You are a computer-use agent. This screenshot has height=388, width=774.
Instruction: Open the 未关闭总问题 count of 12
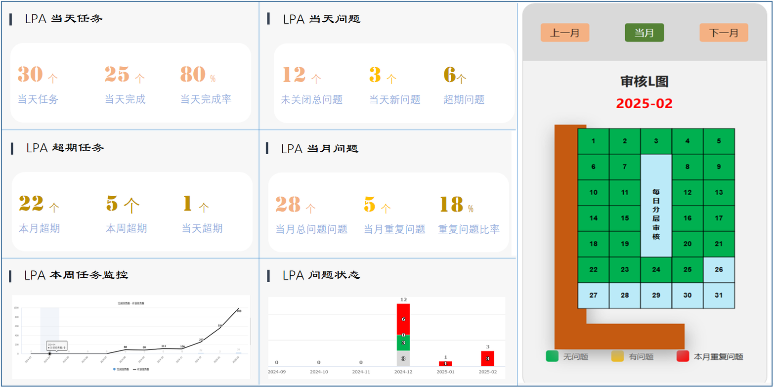(x=294, y=74)
